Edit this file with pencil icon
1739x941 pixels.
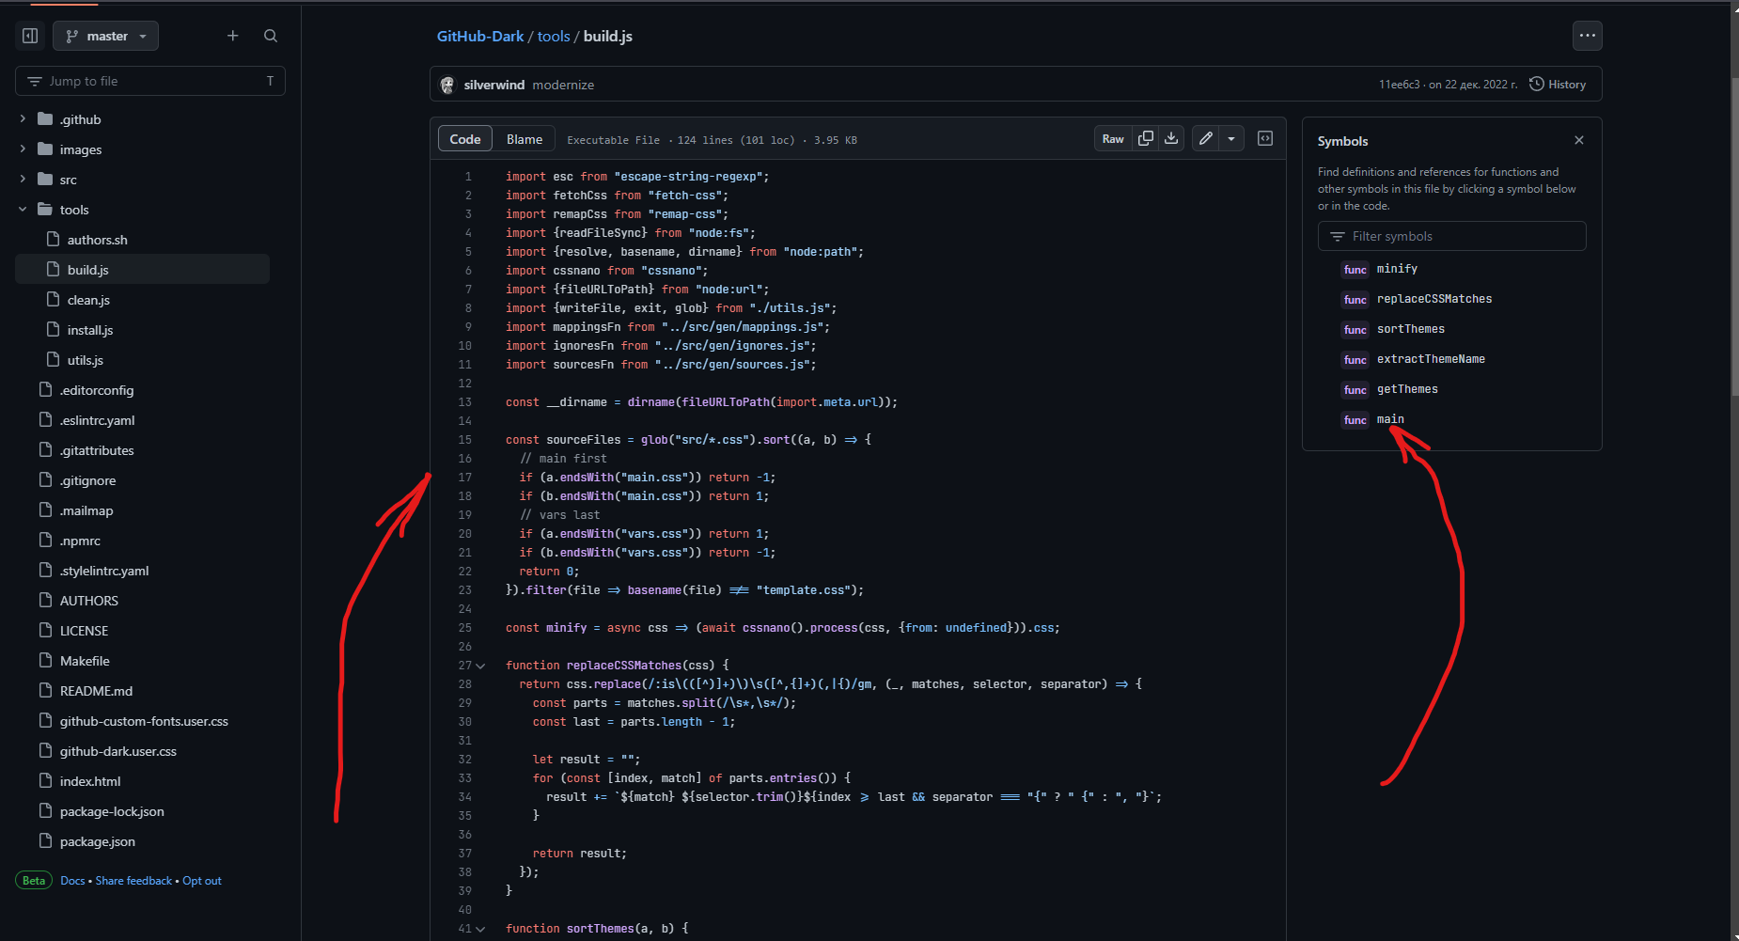click(1206, 139)
